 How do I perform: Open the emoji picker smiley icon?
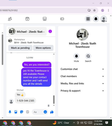click(45, 112)
